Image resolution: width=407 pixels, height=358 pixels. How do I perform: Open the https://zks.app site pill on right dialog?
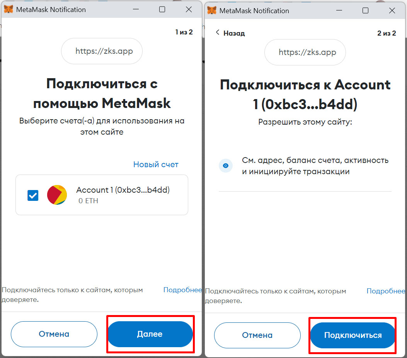coord(305,52)
